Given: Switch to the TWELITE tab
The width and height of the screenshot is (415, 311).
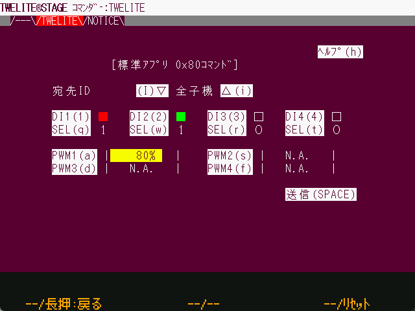Looking at the screenshot, I should (60, 21).
